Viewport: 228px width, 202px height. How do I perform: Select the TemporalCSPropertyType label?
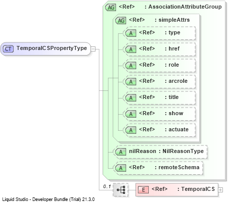tap(51, 48)
